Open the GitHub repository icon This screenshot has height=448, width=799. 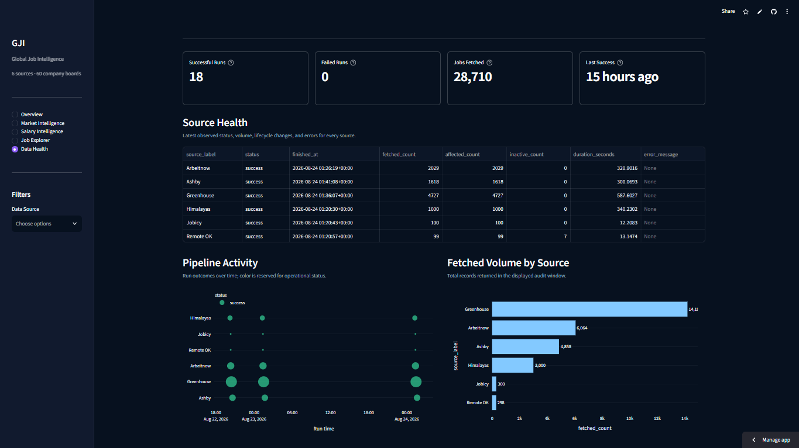point(774,12)
